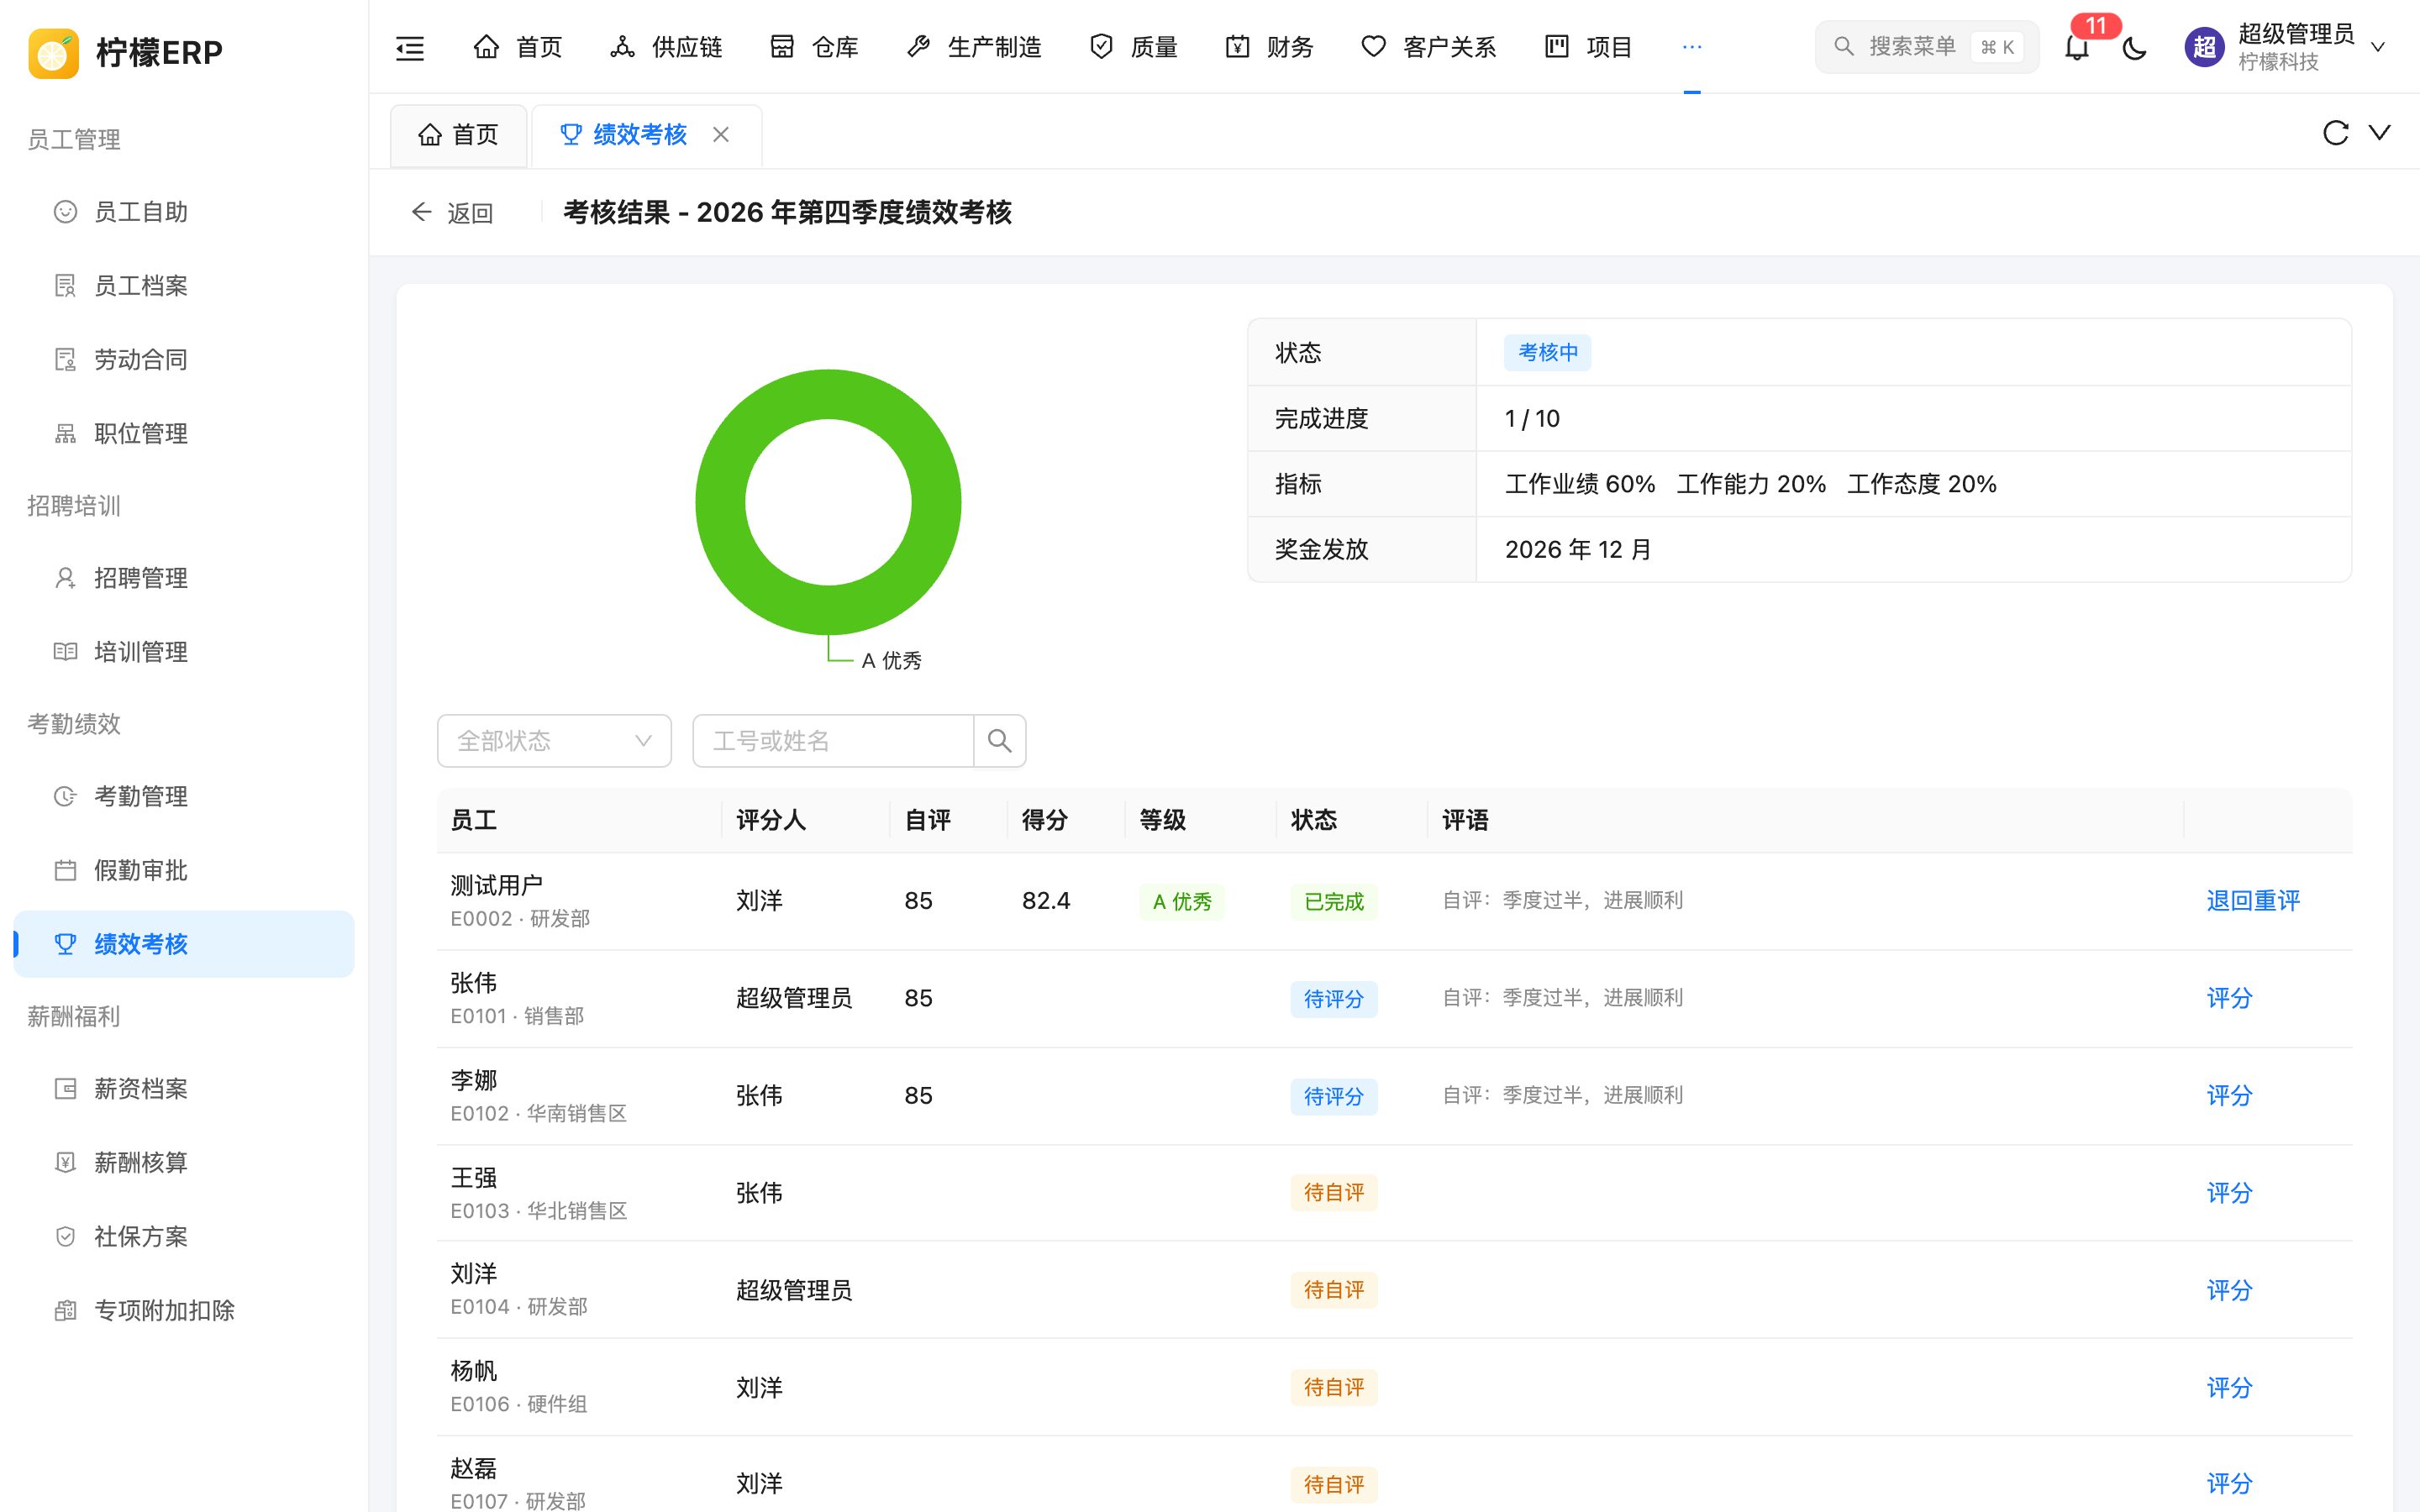Open 劳动合同 in sidebar

tap(184, 360)
